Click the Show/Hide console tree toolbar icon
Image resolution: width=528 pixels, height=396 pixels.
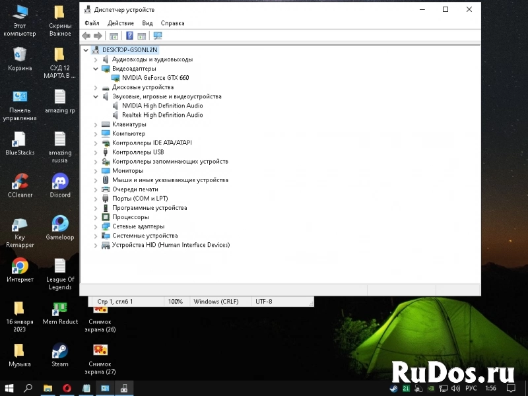click(x=112, y=36)
